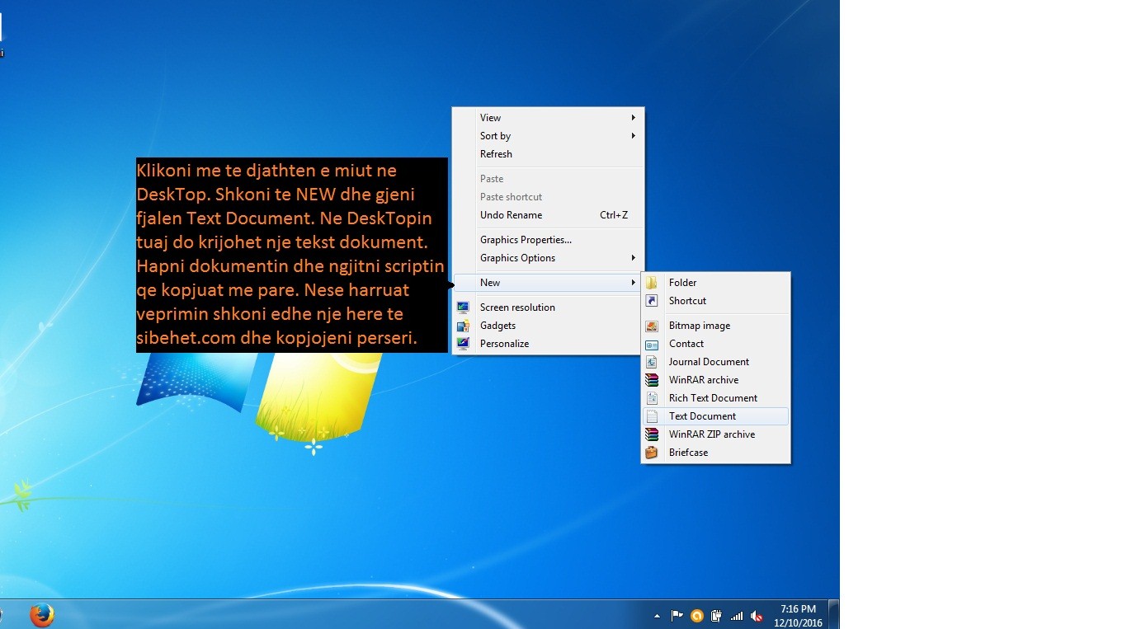Viewport: 1127px width, 629px height.
Task: Open the taskbar clock showing 7:16 PM
Action: (798, 616)
